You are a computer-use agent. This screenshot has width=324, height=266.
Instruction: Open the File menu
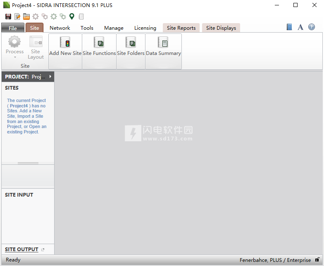point(13,28)
